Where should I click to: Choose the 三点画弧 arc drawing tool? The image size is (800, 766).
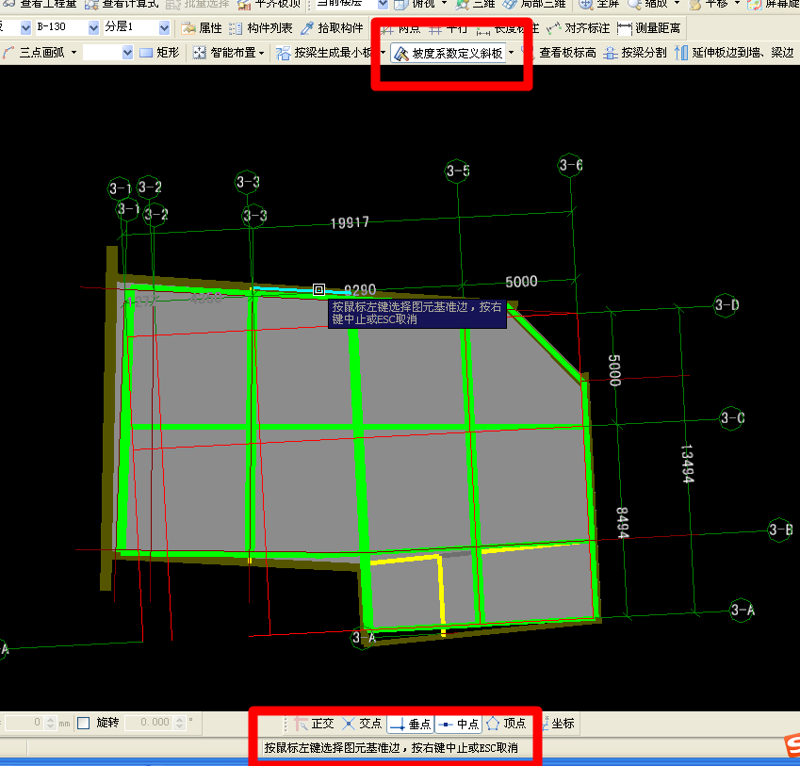point(34,53)
